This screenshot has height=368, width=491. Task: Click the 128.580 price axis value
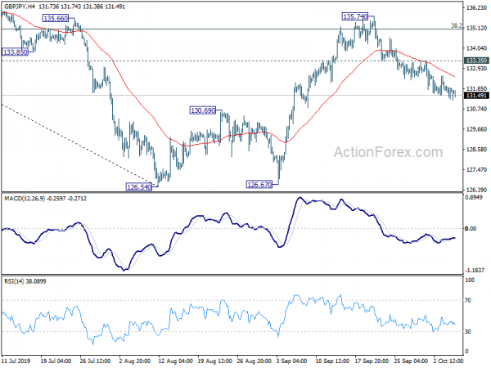476,150
